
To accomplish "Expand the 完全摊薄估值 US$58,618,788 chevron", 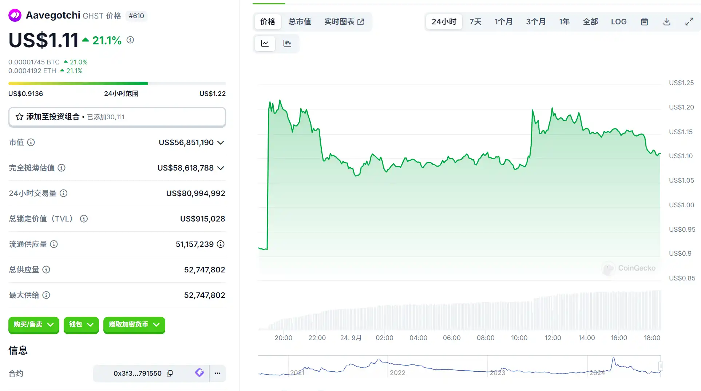I will (221, 168).
